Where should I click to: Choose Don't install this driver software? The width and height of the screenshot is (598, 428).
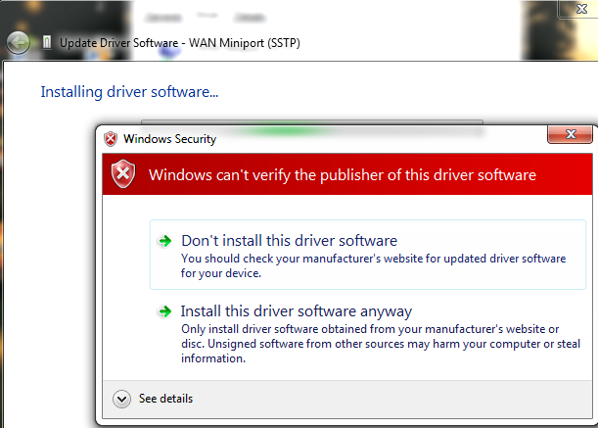tap(368, 255)
